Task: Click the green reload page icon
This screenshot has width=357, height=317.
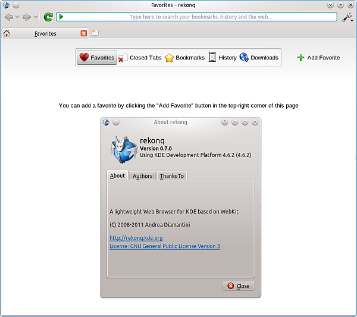Action: click(x=48, y=17)
